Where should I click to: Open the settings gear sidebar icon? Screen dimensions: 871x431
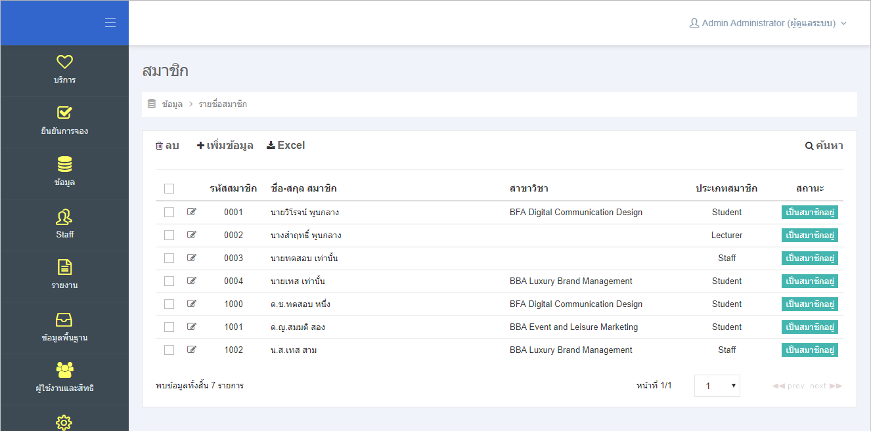(64, 422)
